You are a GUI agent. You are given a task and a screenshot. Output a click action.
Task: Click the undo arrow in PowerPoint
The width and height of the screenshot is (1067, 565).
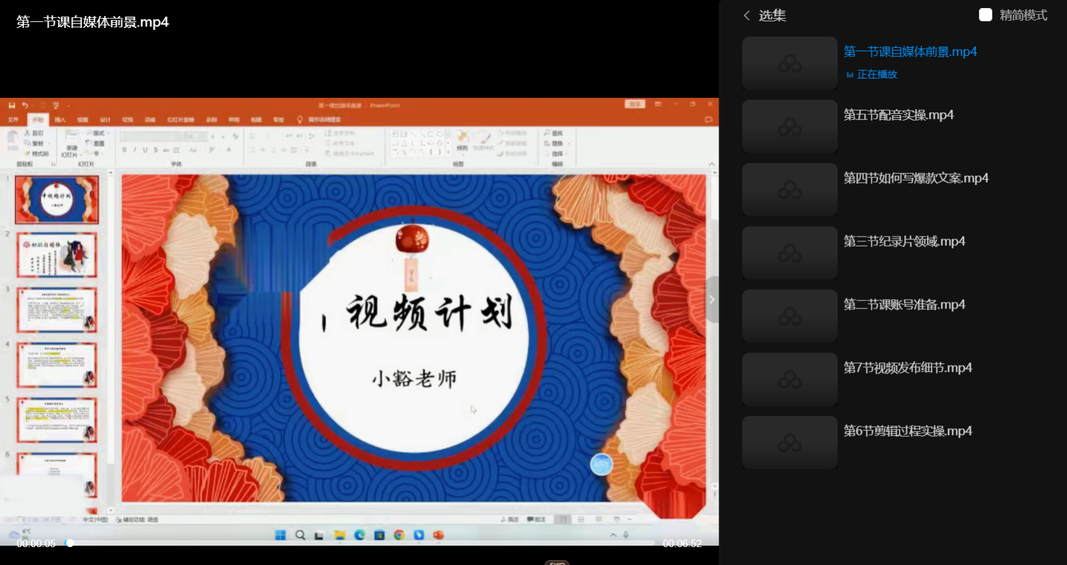click(x=25, y=105)
